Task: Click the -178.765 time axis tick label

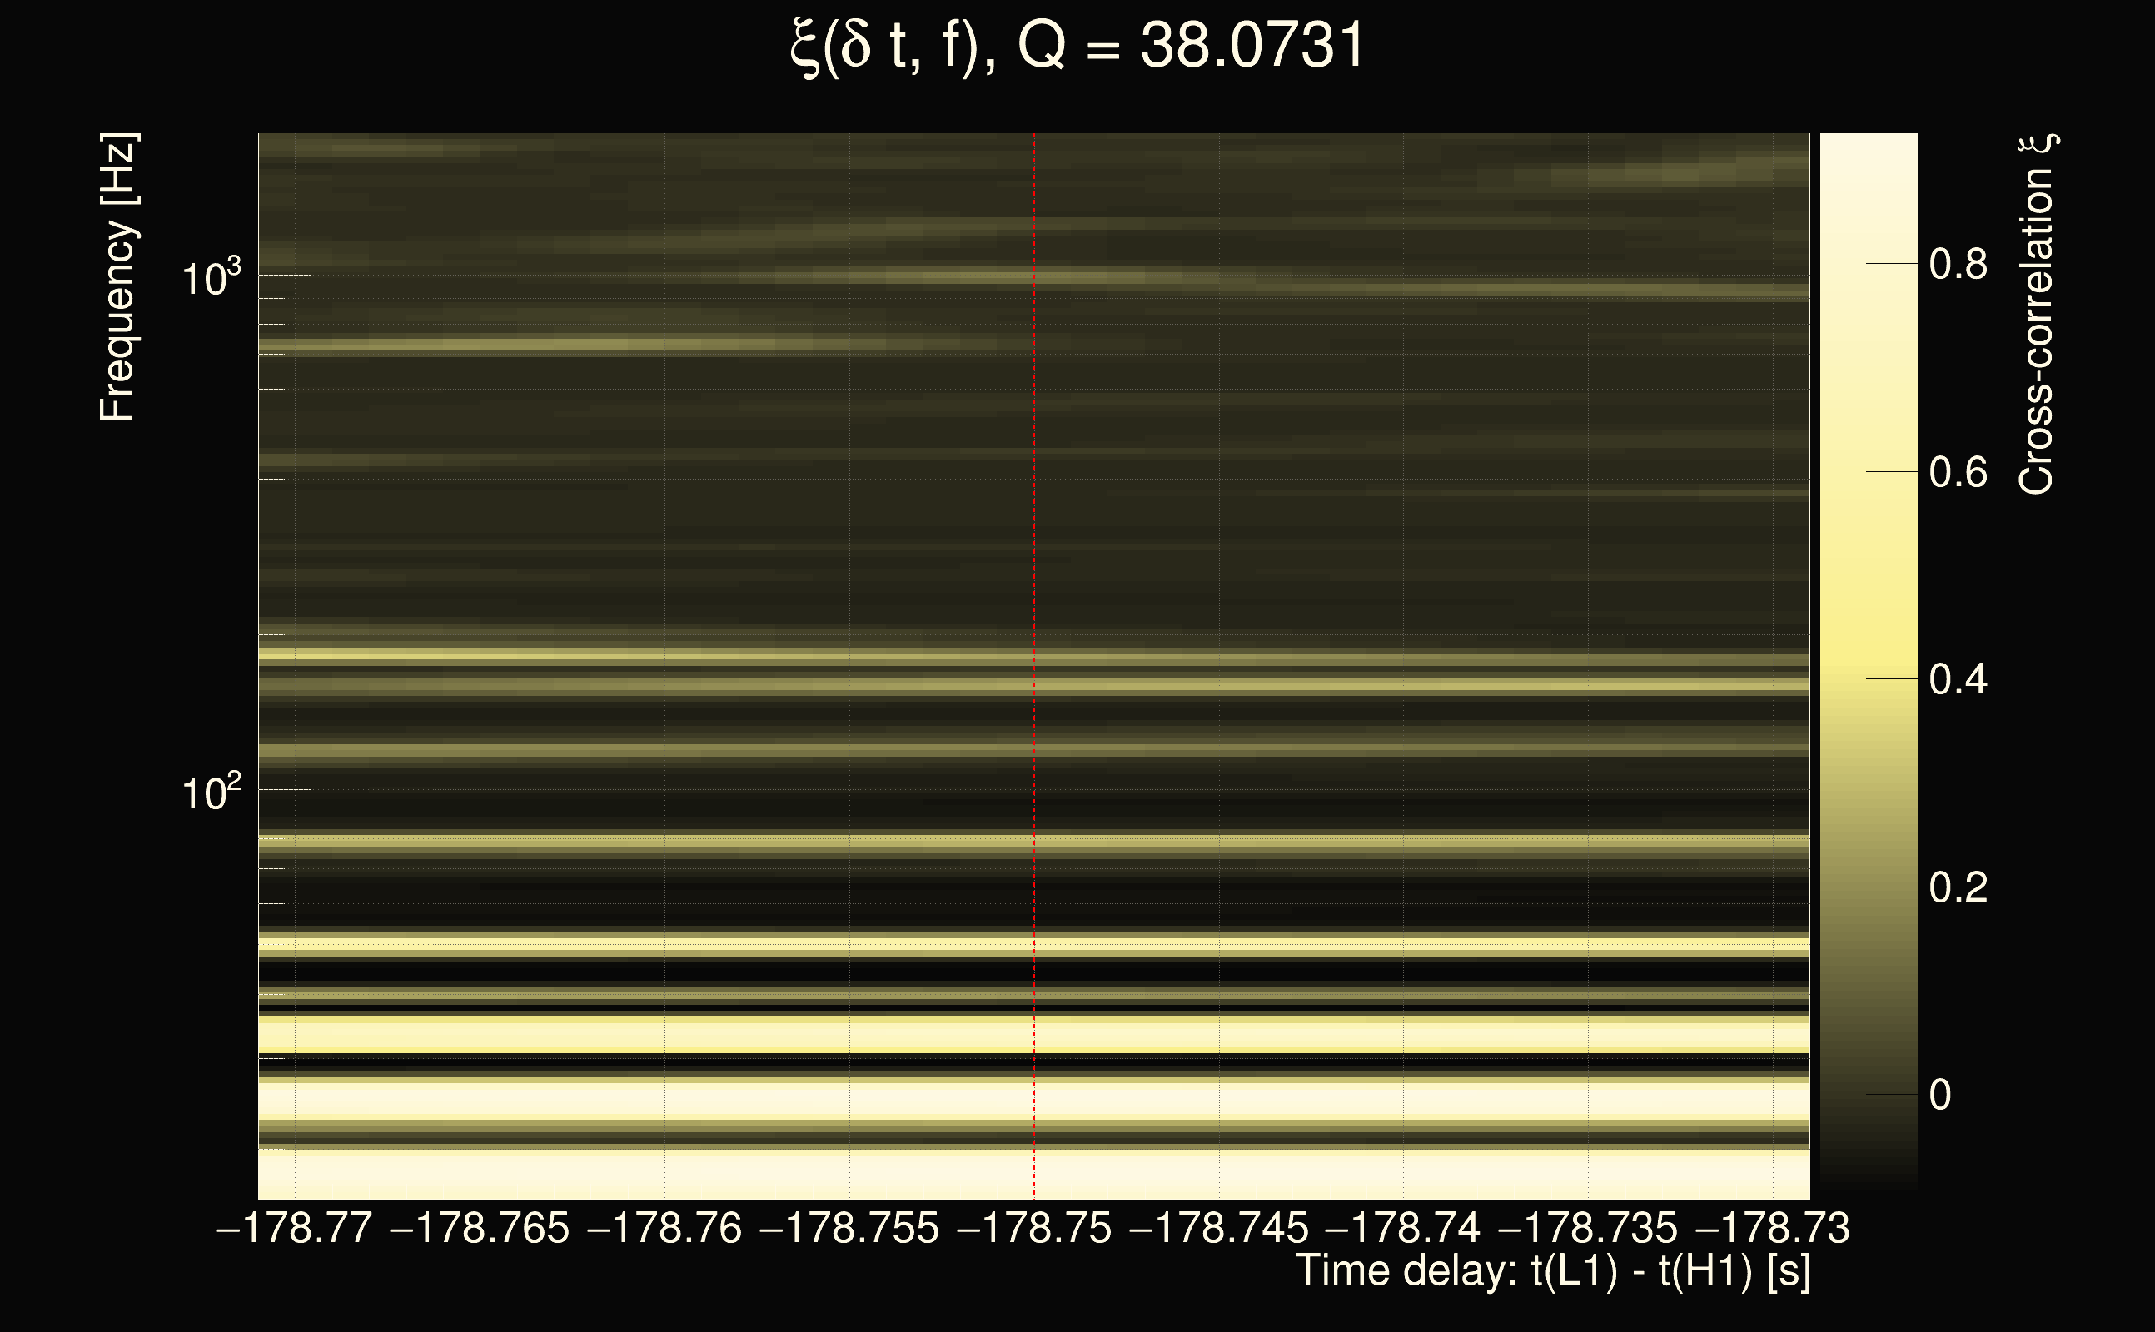Action: [x=480, y=1228]
